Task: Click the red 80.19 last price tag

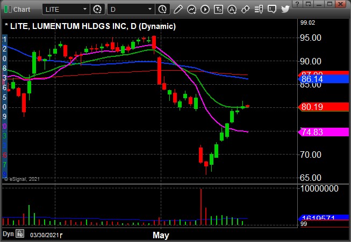Action: point(324,107)
